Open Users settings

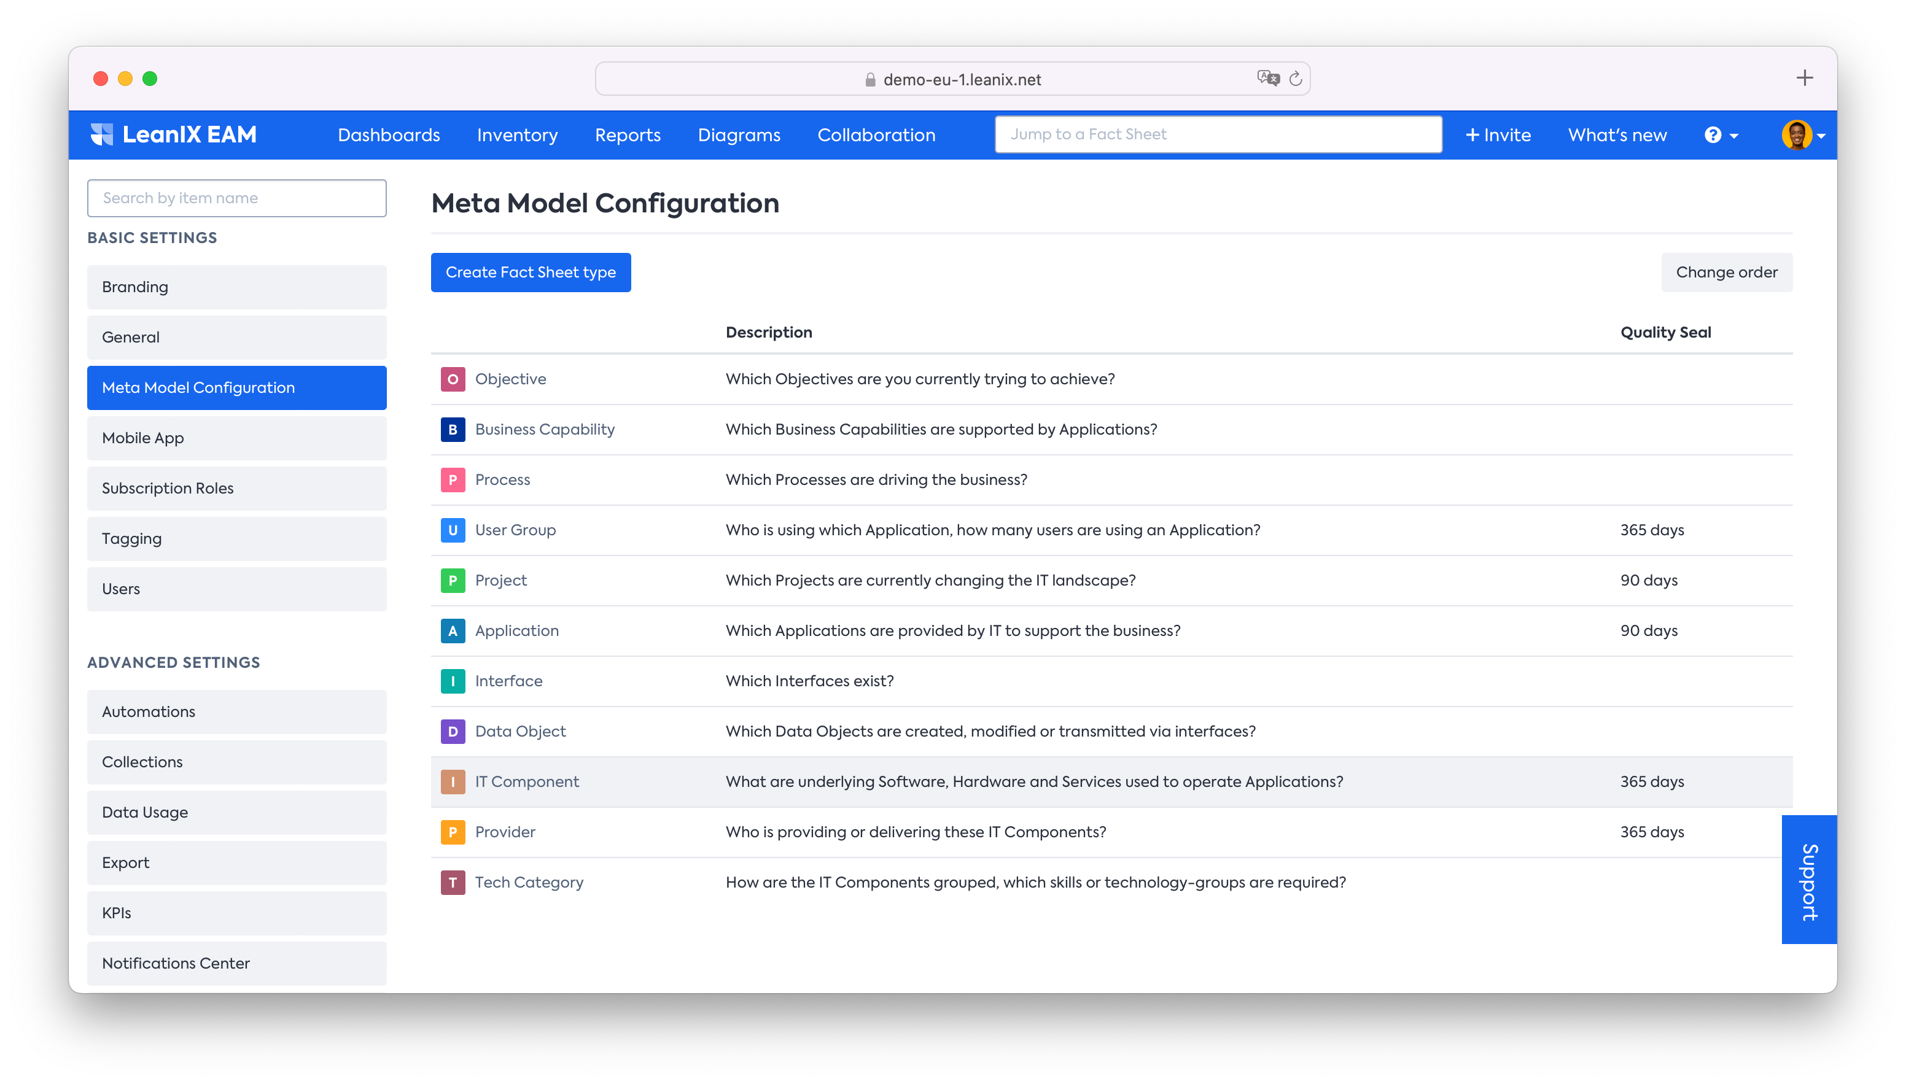(237, 589)
